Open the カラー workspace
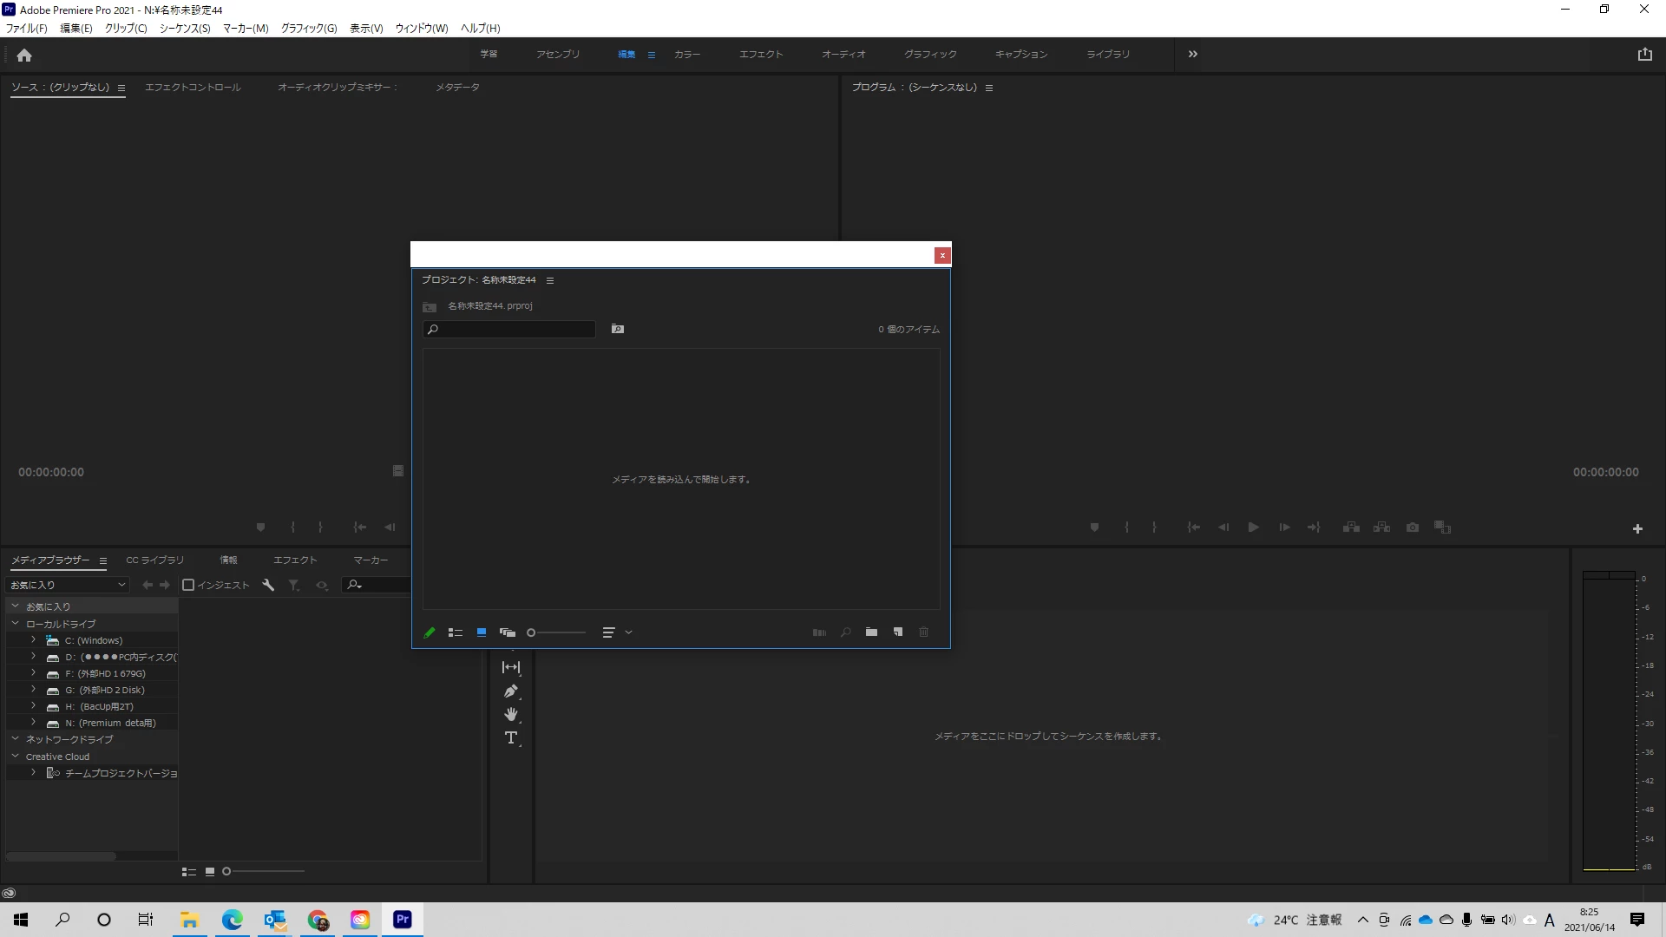The image size is (1666, 937). (x=687, y=55)
